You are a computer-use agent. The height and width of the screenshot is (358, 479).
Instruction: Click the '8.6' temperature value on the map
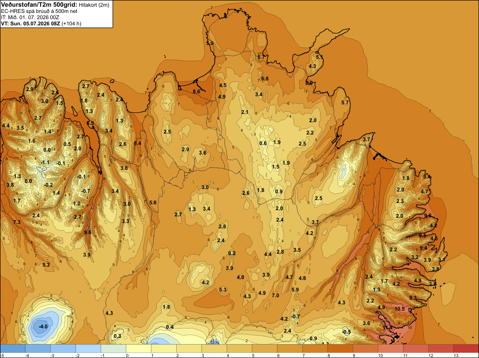(x=196, y=91)
